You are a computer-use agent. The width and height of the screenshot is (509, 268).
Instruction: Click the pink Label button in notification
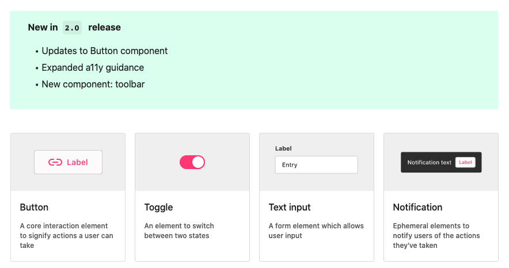pyautogui.click(x=465, y=162)
